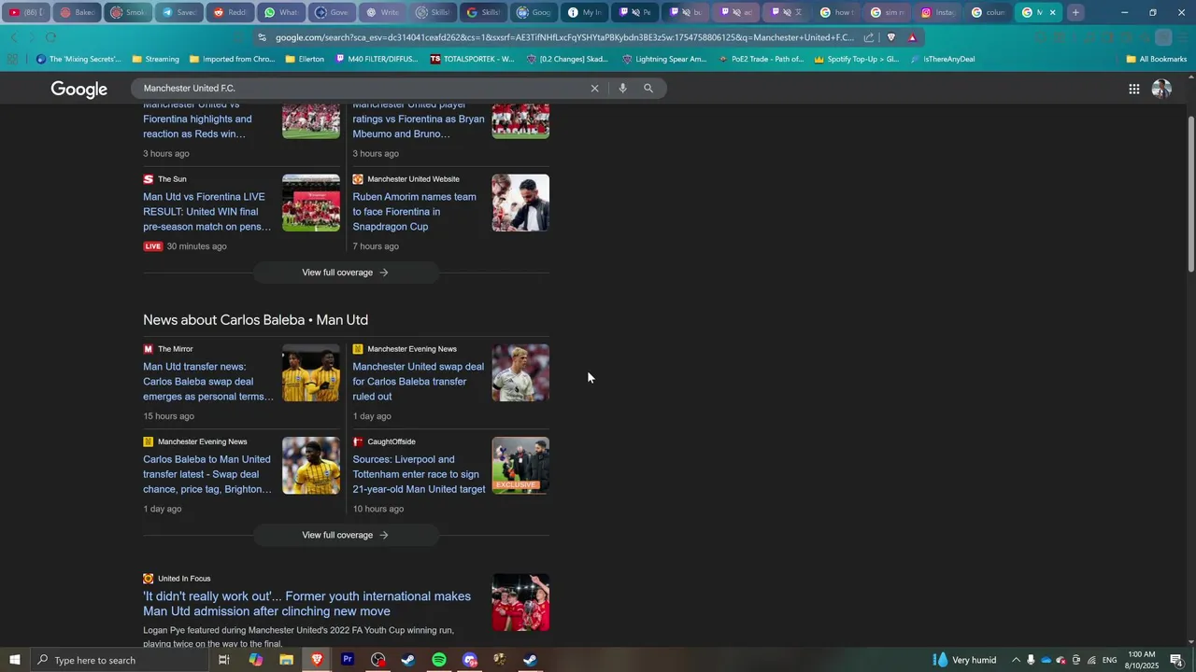Open the Google account avatar

[1161, 89]
